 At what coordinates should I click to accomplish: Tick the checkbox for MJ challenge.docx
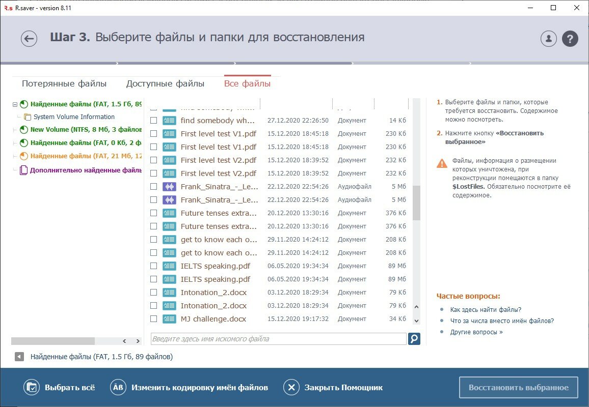154,319
